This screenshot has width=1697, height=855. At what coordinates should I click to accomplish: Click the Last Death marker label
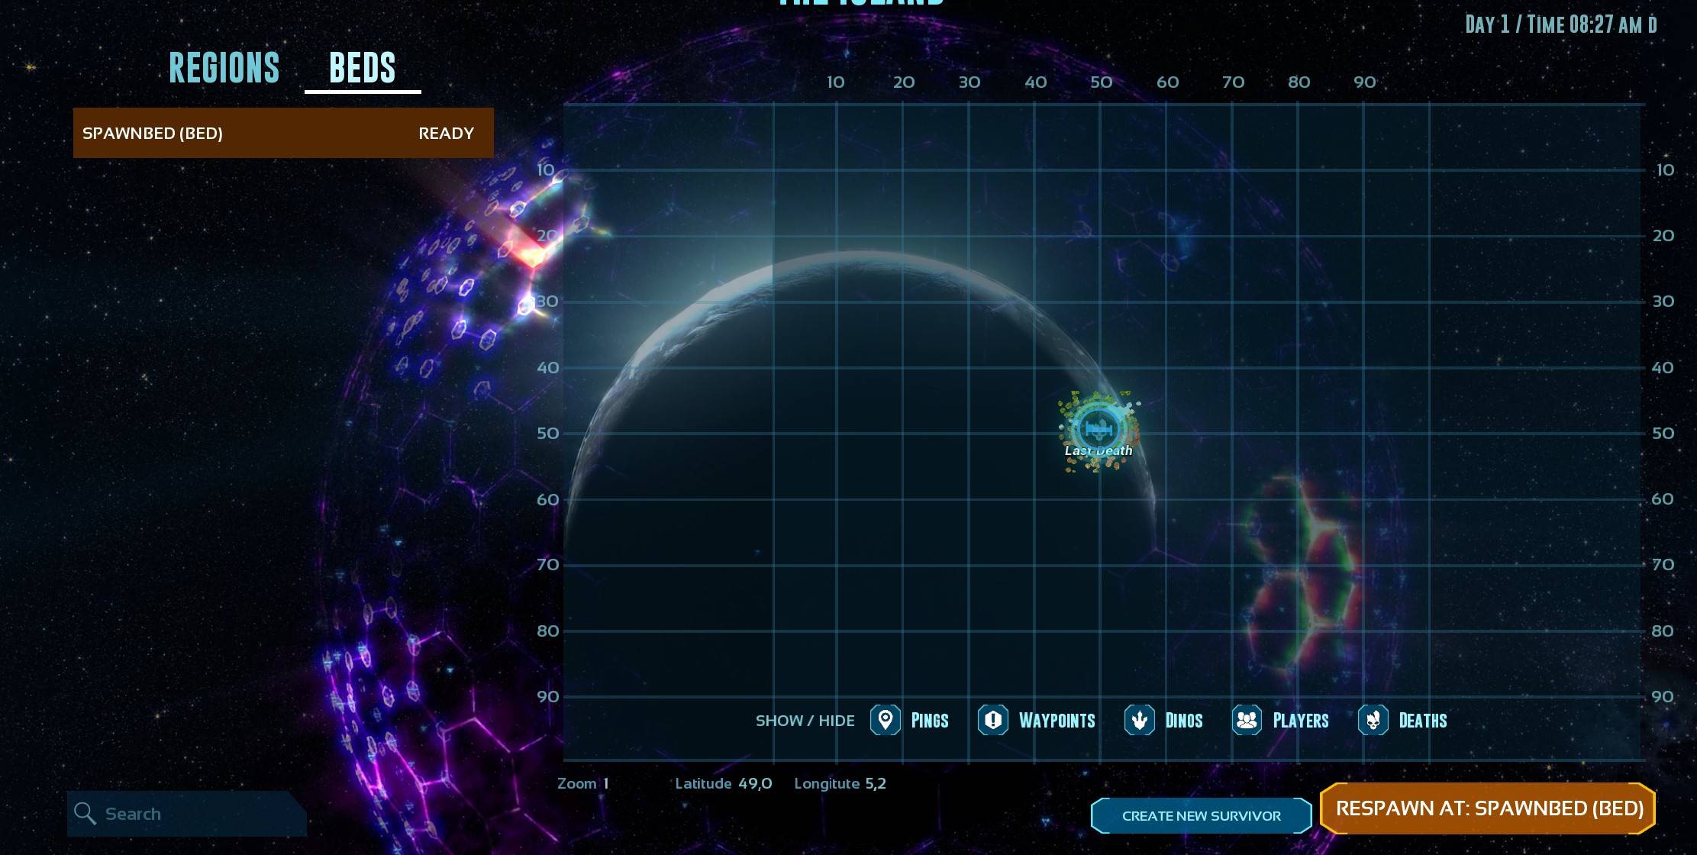point(1099,451)
